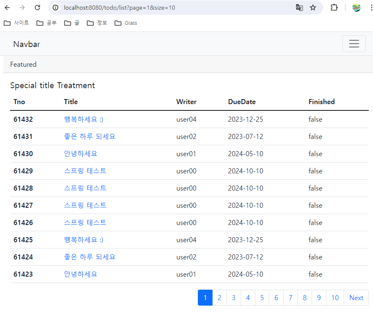The width and height of the screenshot is (373, 314).
Task: Open the 공부 bookmark folder
Action: [x=47, y=23]
